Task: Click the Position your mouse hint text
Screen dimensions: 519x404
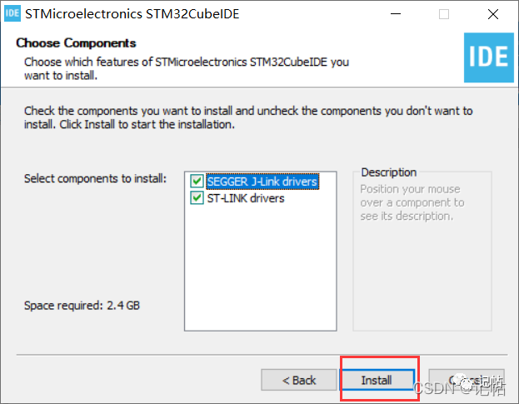Action: tap(412, 202)
